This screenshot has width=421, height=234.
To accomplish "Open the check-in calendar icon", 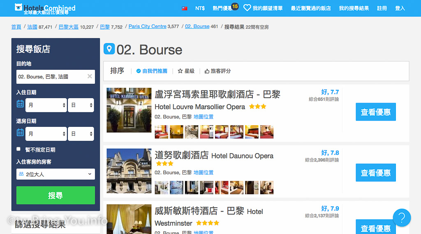I will [20, 104].
